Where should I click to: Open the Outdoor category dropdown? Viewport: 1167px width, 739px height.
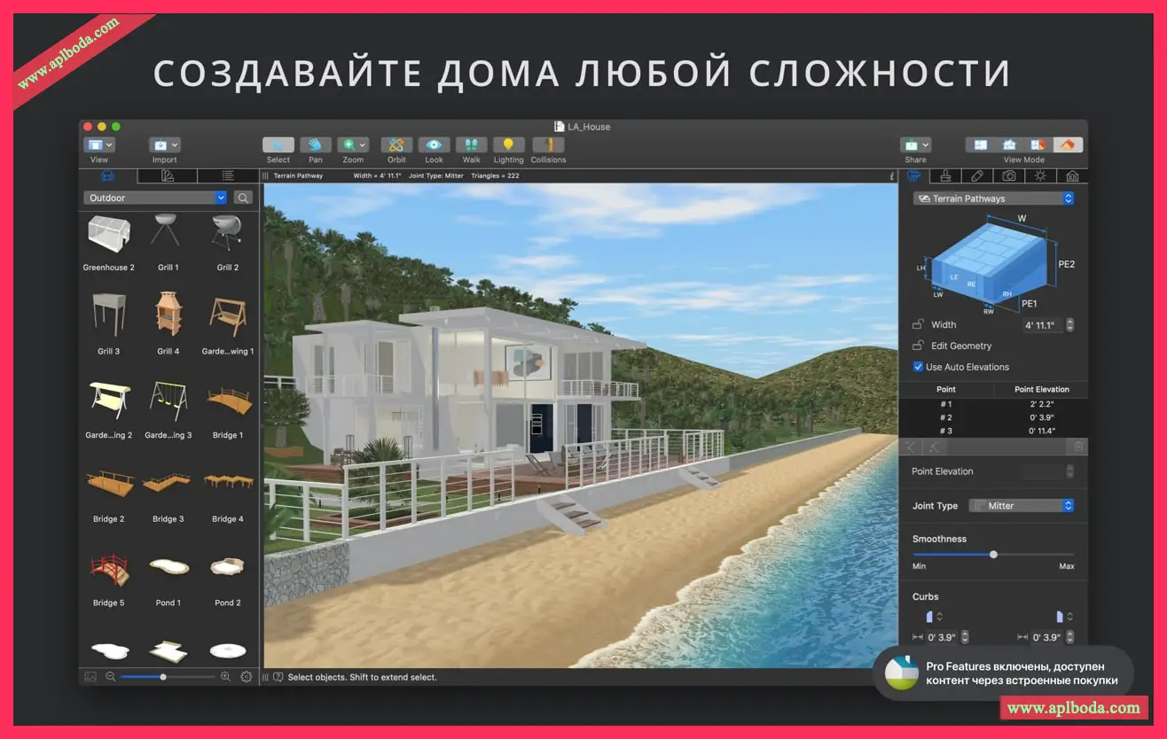[155, 198]
